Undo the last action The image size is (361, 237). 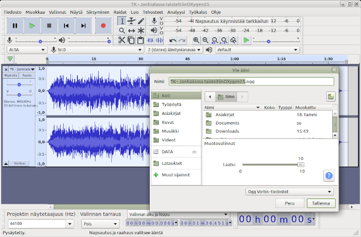(173, 40)
